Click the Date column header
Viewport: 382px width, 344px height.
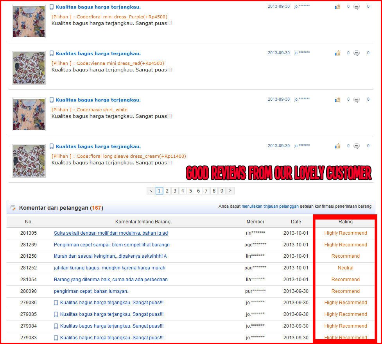[296, 222]
